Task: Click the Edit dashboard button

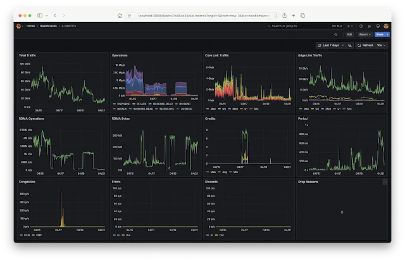Action: pos(349,34)
